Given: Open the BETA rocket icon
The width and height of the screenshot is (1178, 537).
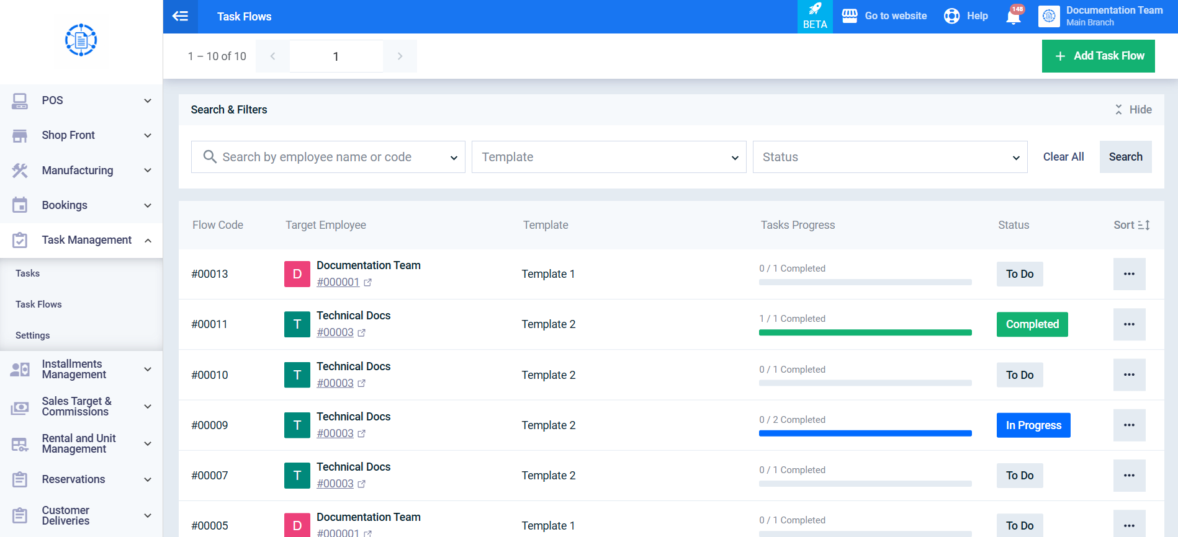Looking at the screenshot, I should tap(815, 9).
